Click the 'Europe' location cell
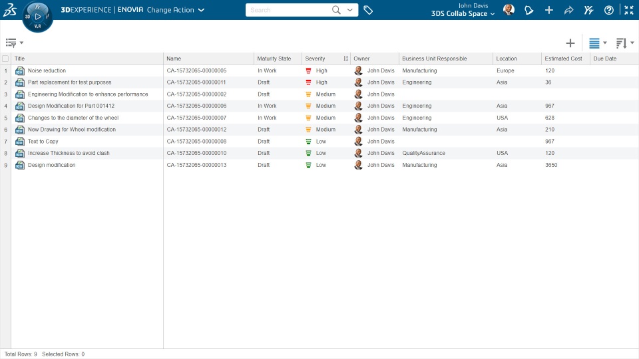Screen dimensions: 639x359 click(505, 71)
